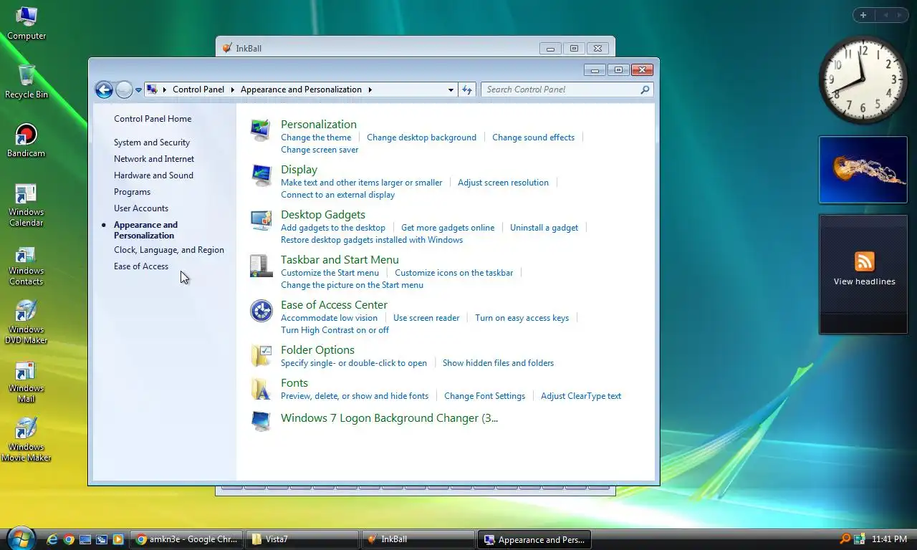The height and width of the screenshot is (550, 917).
Task: Open the Folder Options icon
Action: click(x=261, y=355)
